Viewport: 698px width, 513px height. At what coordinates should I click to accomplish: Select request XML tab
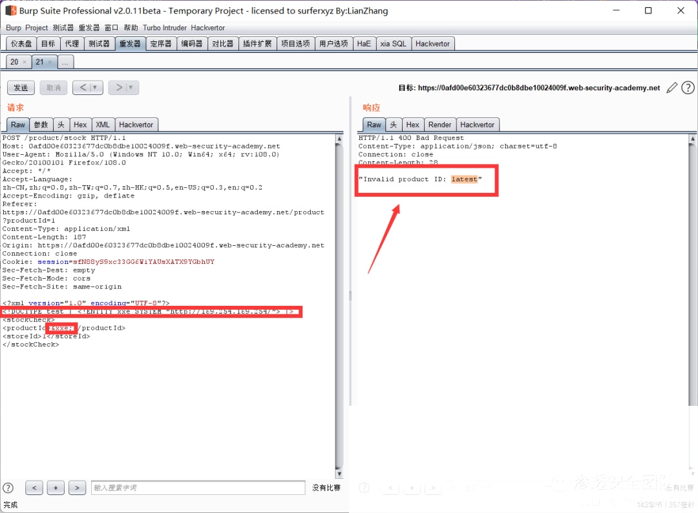coord(103,125)
